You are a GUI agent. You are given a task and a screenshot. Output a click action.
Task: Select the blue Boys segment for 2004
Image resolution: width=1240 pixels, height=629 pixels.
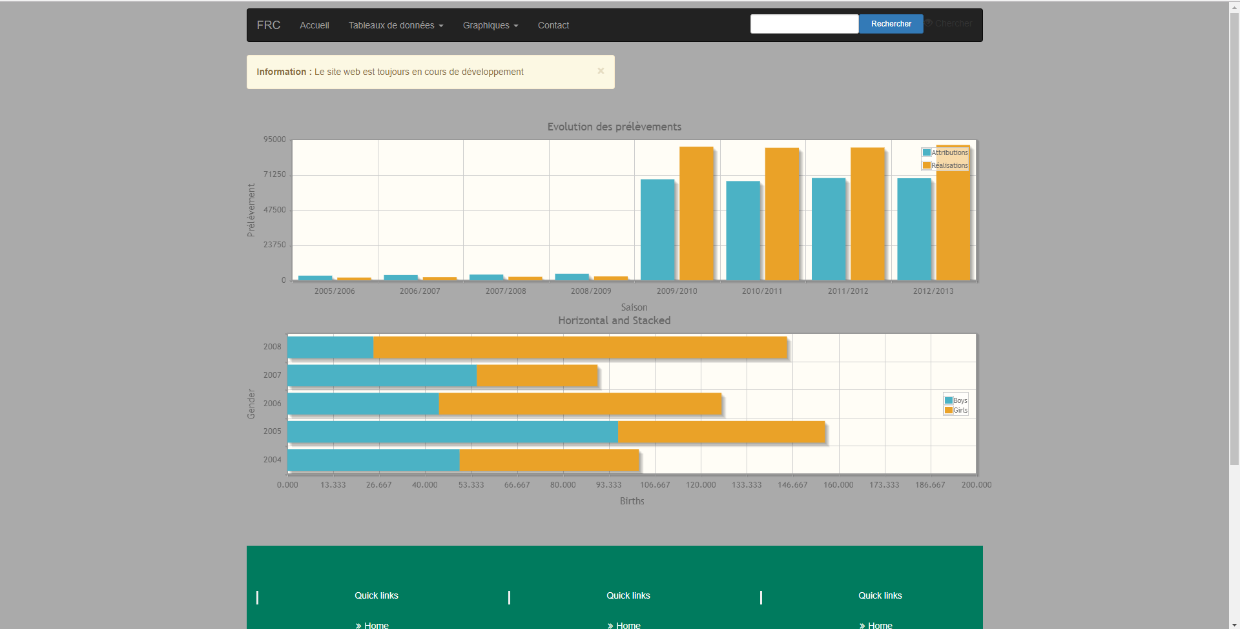[373, 460]
